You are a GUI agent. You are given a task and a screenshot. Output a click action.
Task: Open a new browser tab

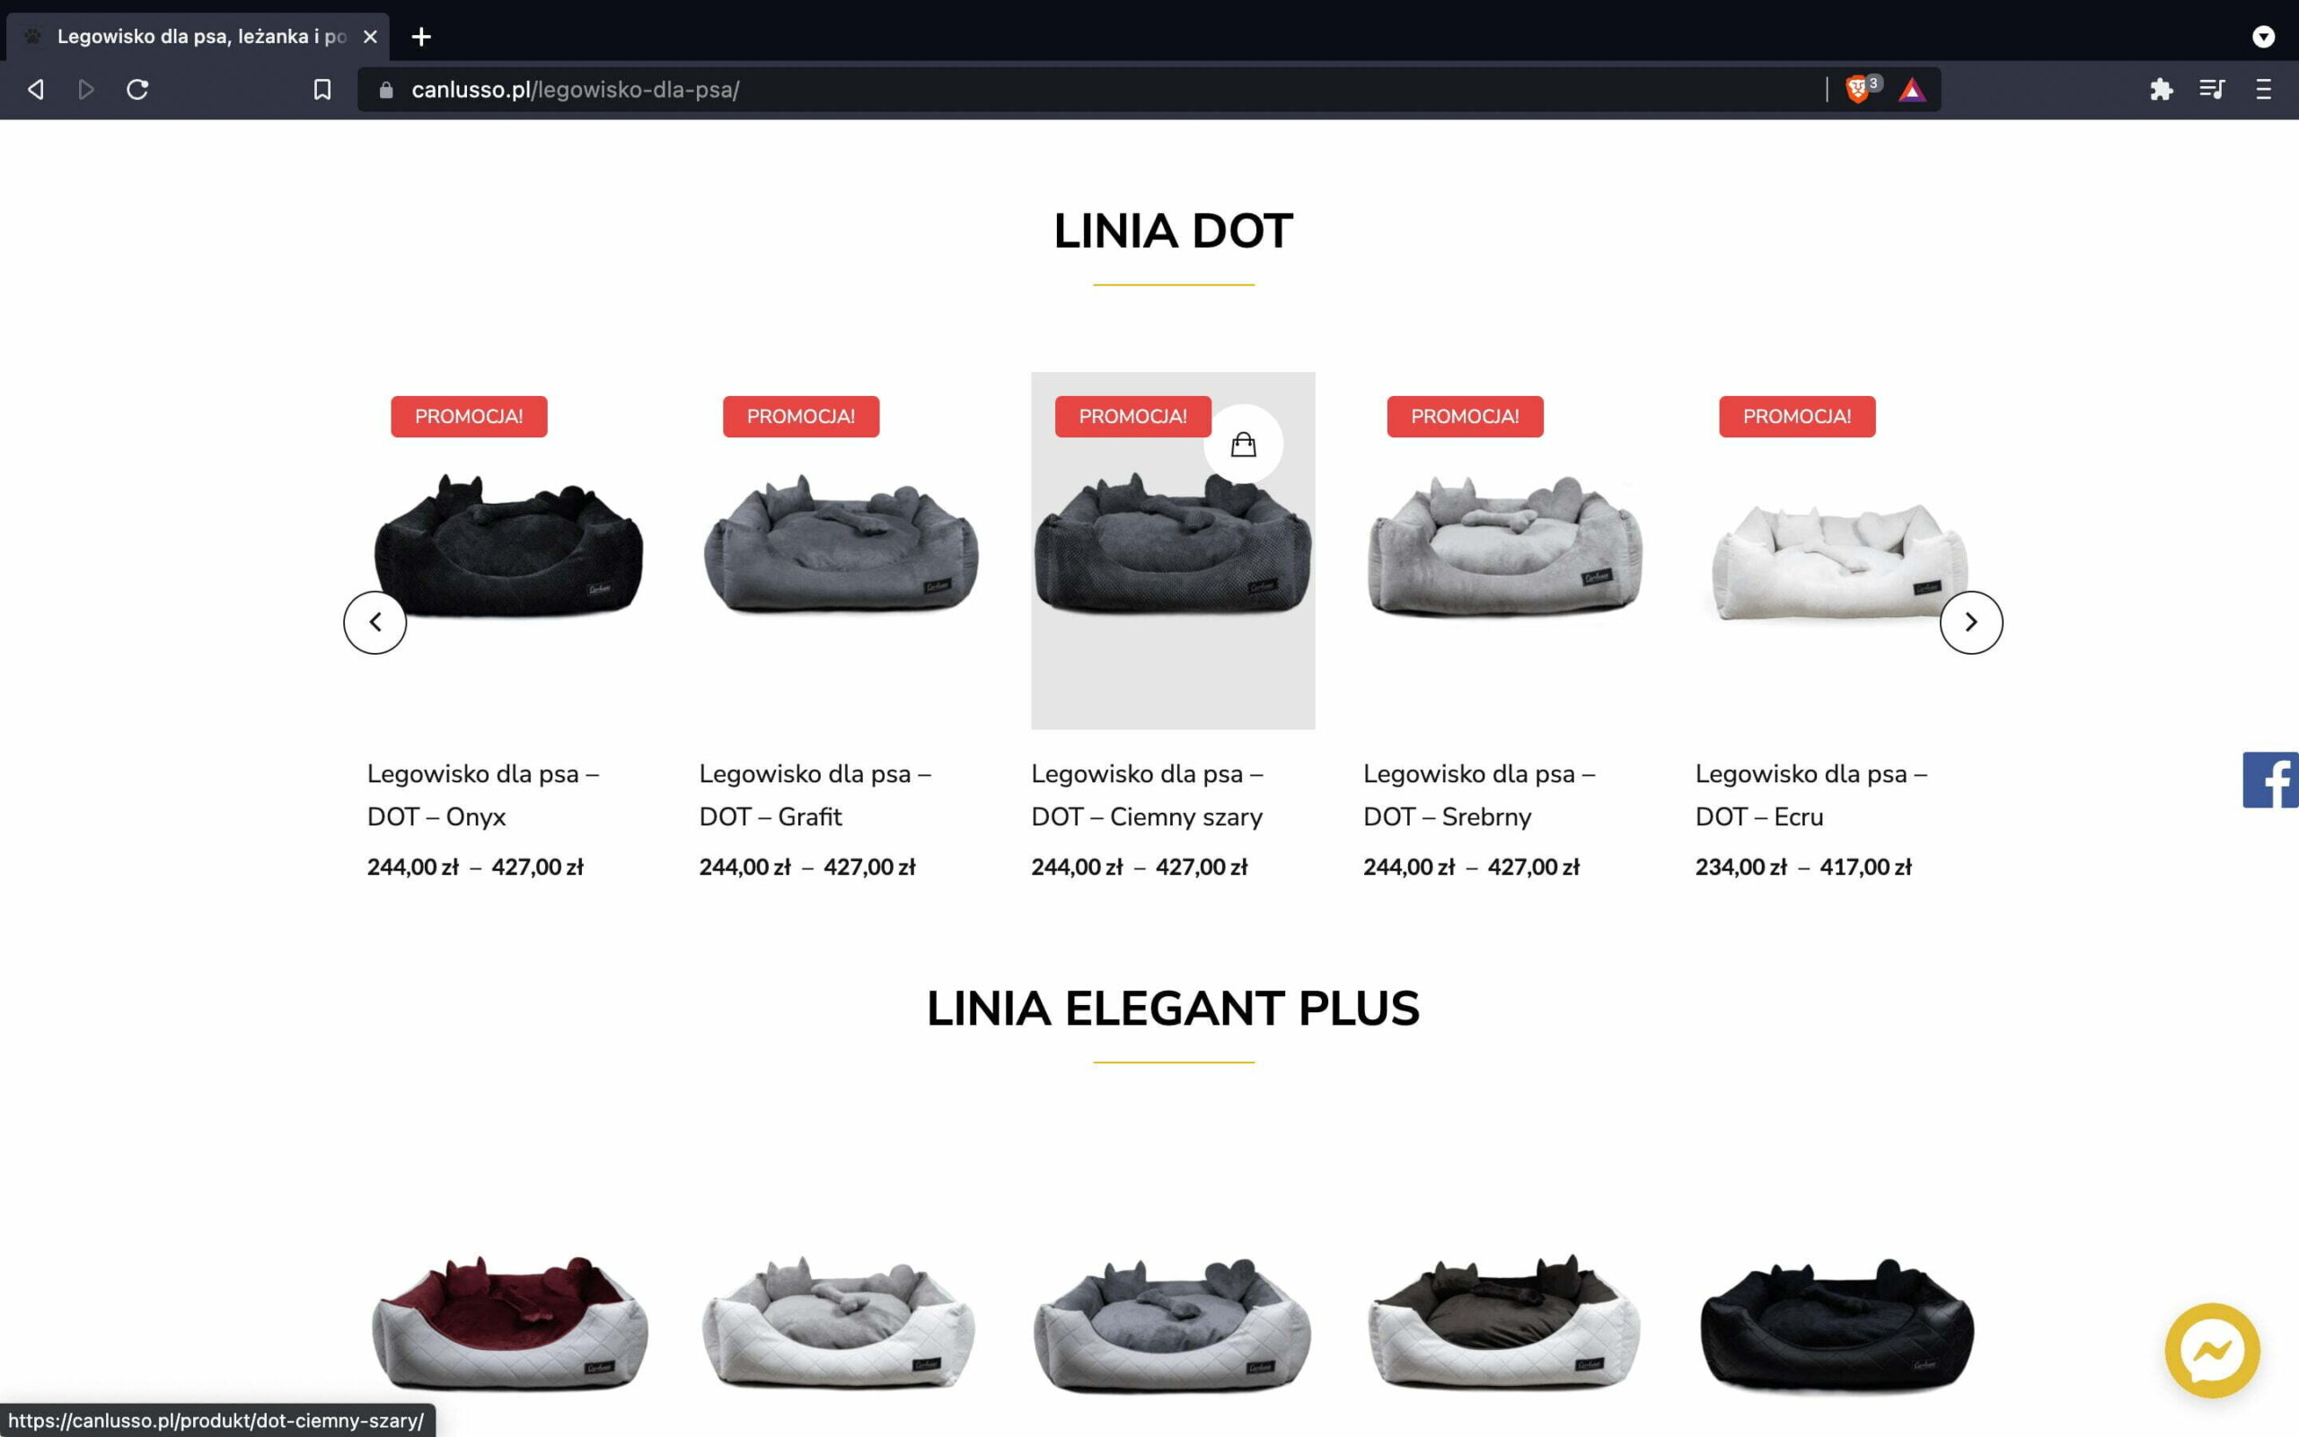tap(421, 36)
